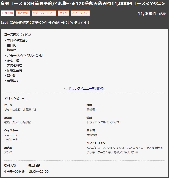Select the ビール category label
169x178 pixels.
coord(8,105)
